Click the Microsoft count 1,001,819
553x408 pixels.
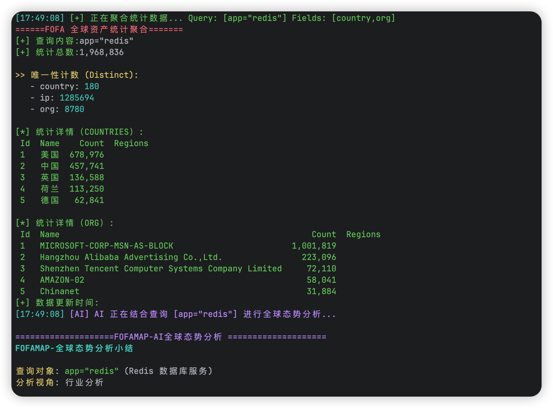(x=314, y=246)
